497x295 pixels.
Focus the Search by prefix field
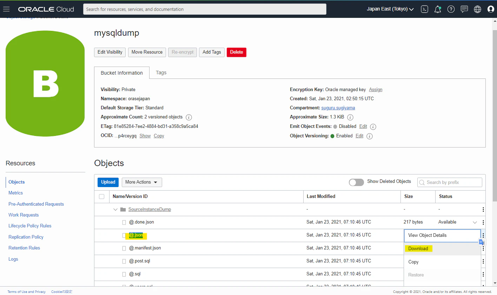point(450,183)
